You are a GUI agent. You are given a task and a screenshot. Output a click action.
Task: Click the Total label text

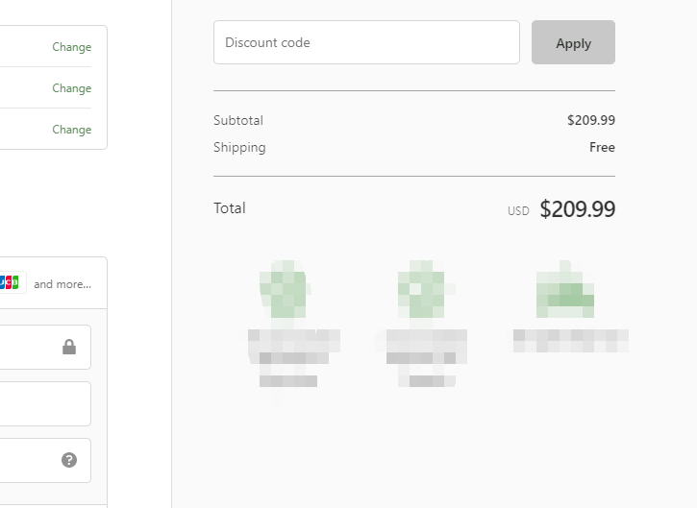(x=230, y=208)
